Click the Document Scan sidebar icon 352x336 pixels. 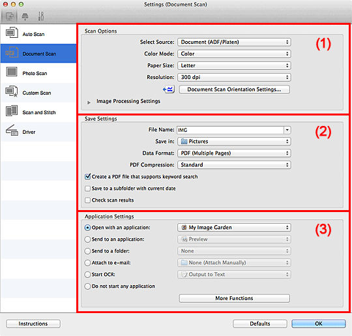12,53
